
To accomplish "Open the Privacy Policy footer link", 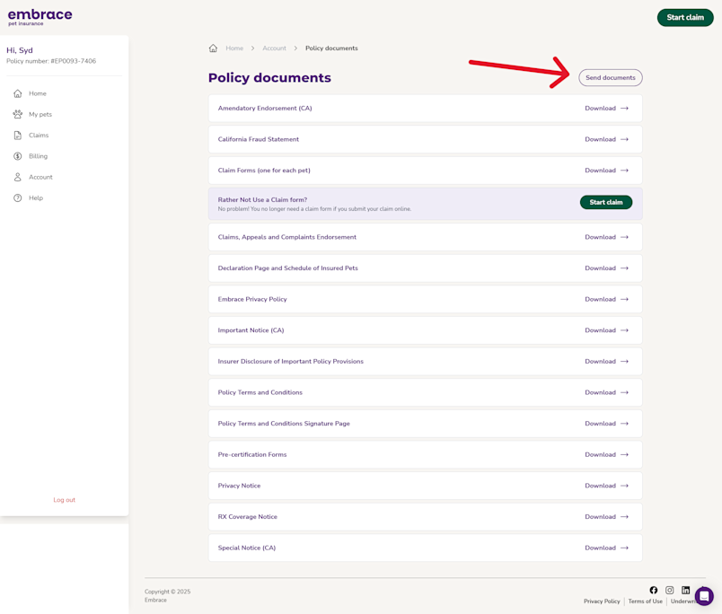I will (x=602, y=601).
